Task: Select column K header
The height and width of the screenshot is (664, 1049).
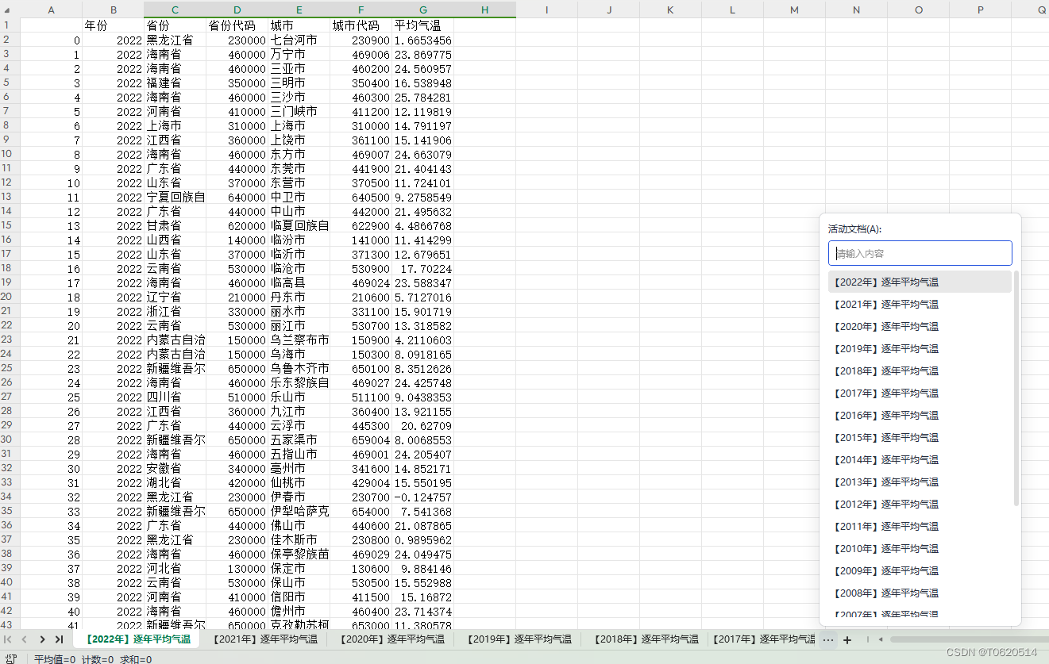Action: [670, 10]
